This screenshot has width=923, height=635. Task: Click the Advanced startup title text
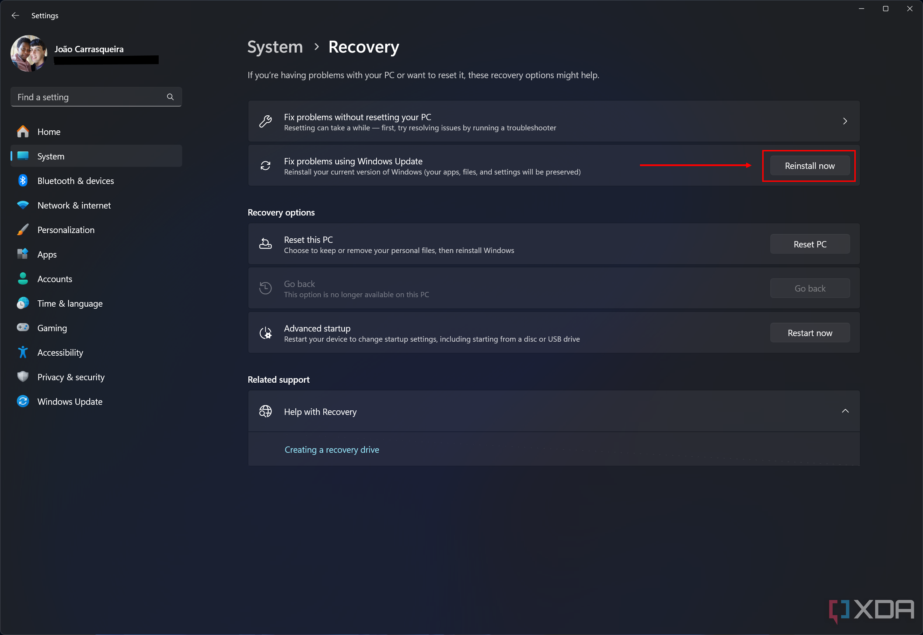point(317,329)
